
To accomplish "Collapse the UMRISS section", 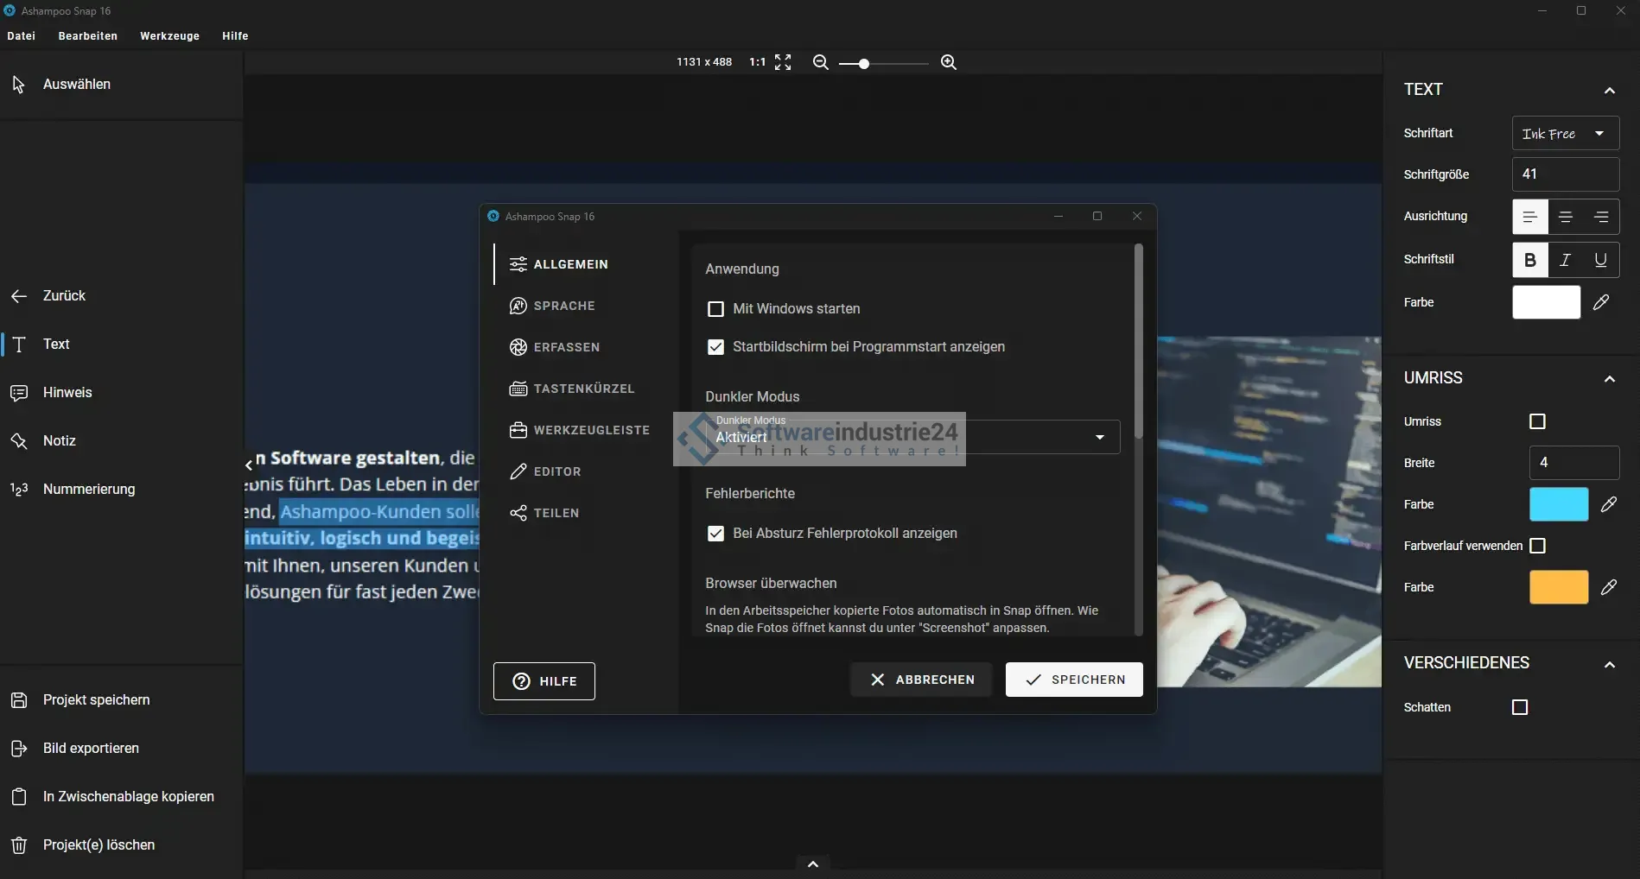I will pos(1609,379).
